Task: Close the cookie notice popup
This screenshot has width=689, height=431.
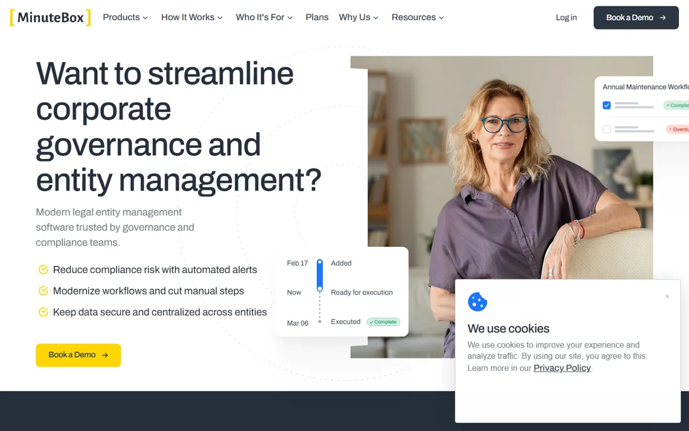Action: [x=667, y=296]
